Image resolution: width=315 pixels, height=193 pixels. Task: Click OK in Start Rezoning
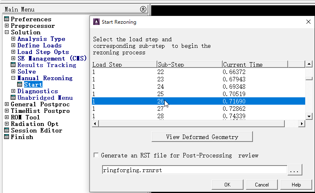pos(228,184)
